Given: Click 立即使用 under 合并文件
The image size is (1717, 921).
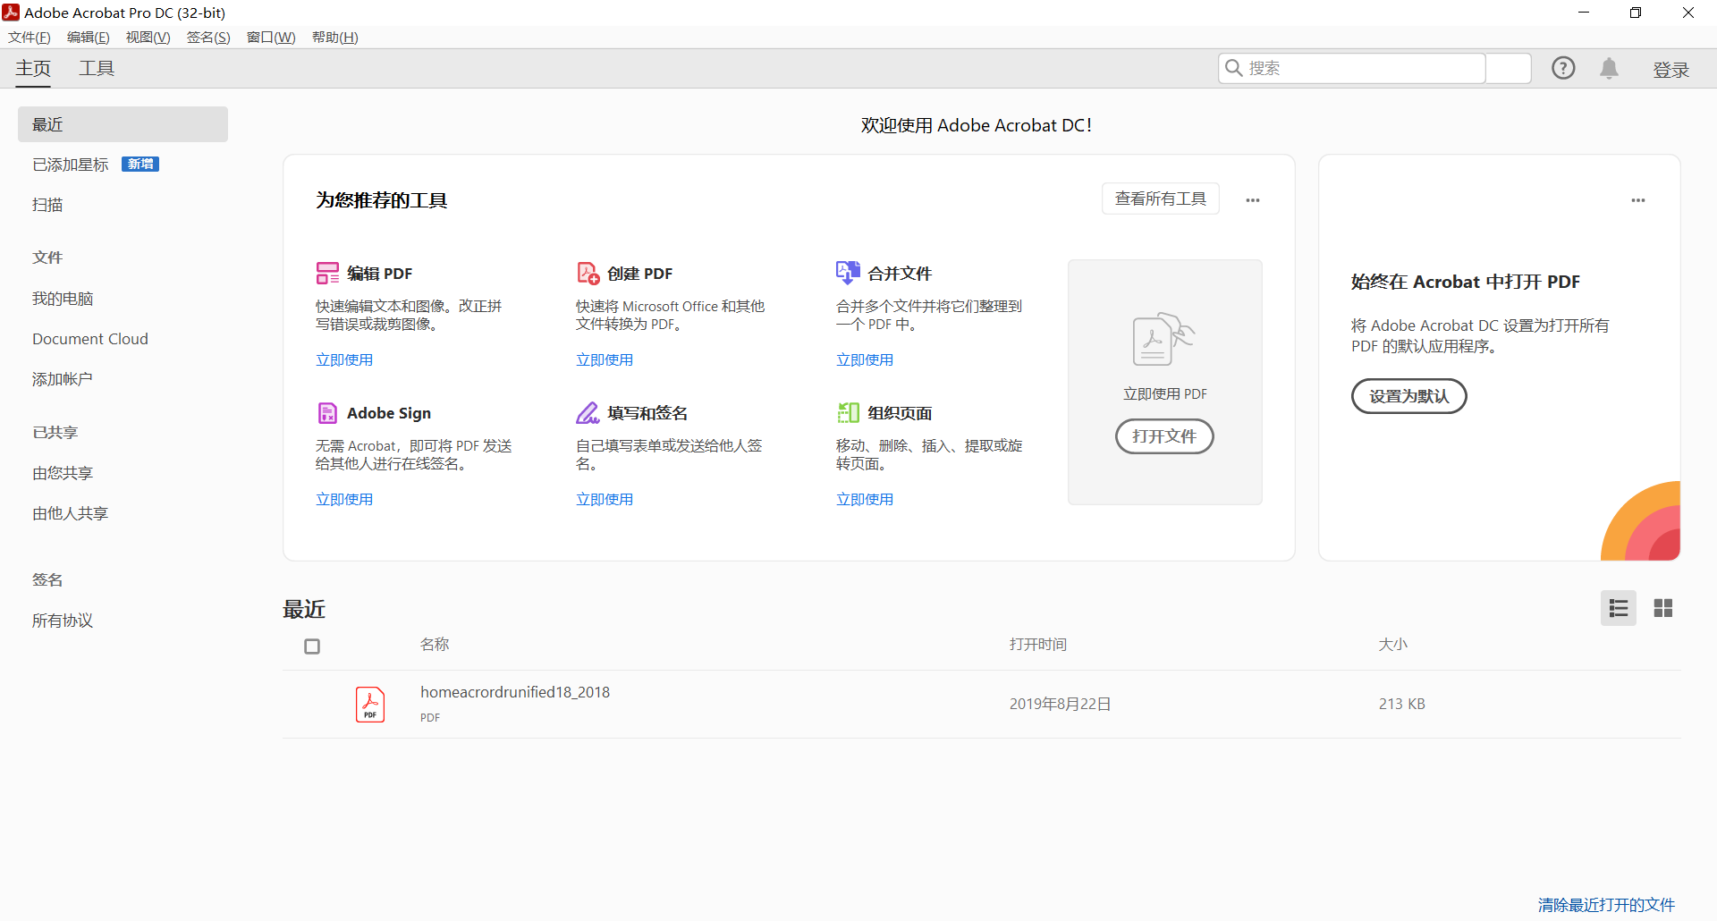Looking at the screenshot, I should point(865,359).
